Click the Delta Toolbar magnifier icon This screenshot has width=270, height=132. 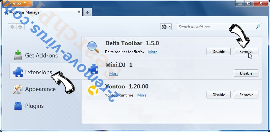(x=93, y=47)
